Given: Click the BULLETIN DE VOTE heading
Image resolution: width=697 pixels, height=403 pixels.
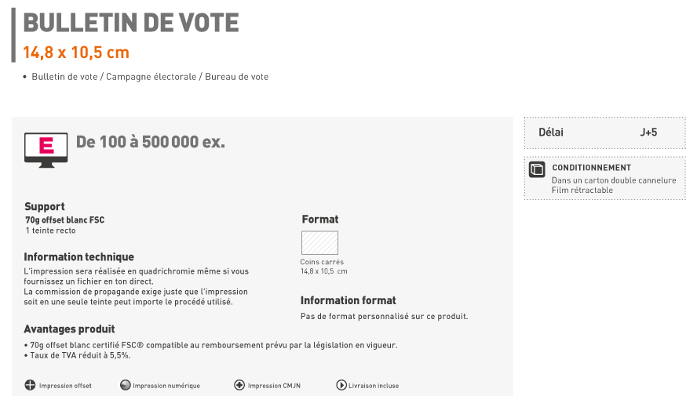Looking at the screenshot, I should click(131, 23).
